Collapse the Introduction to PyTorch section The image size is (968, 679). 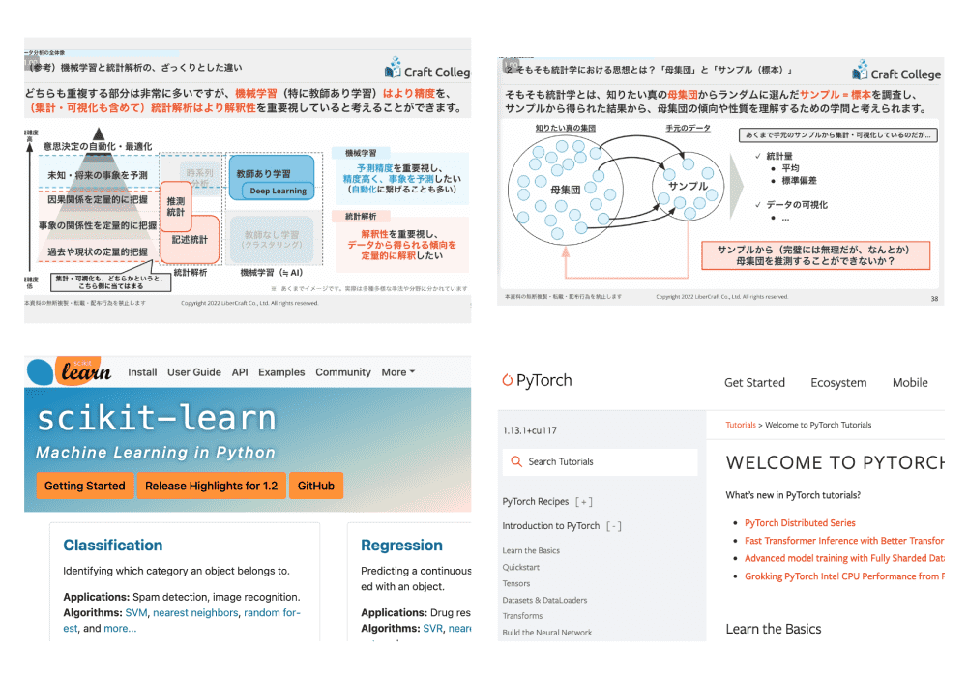coord(614,526)
